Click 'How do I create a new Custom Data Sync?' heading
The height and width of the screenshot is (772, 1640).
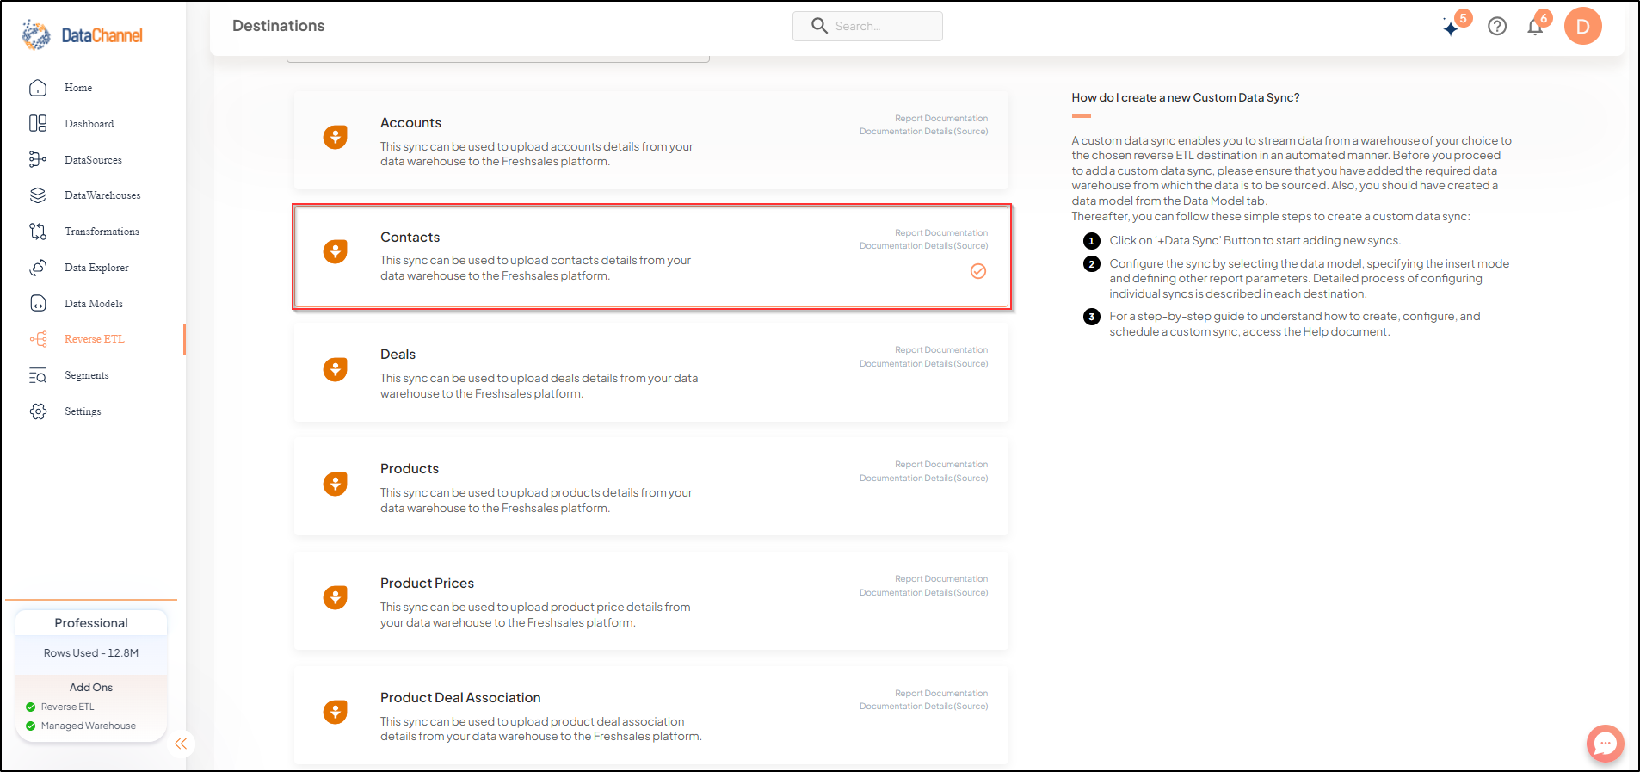click(x=1186, y=98)
